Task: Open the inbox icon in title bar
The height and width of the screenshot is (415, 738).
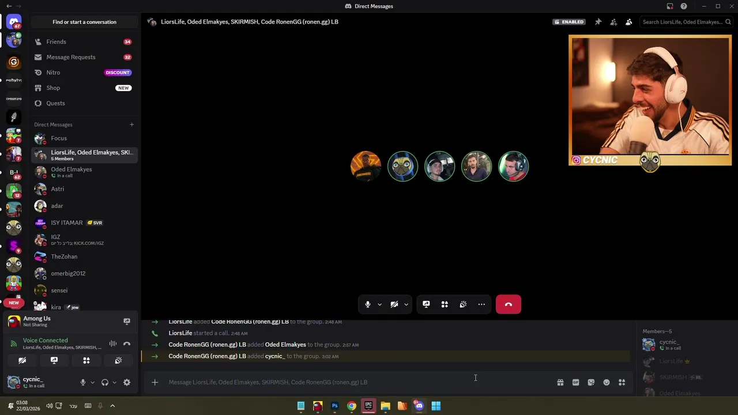Action: (x=669, y=6)
